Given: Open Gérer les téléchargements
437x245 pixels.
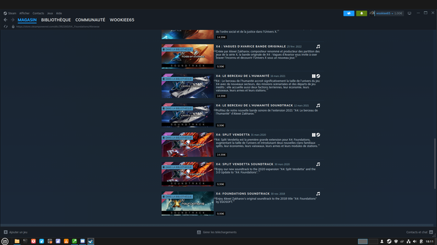Looking at the screenshot, I should (217, 232).
